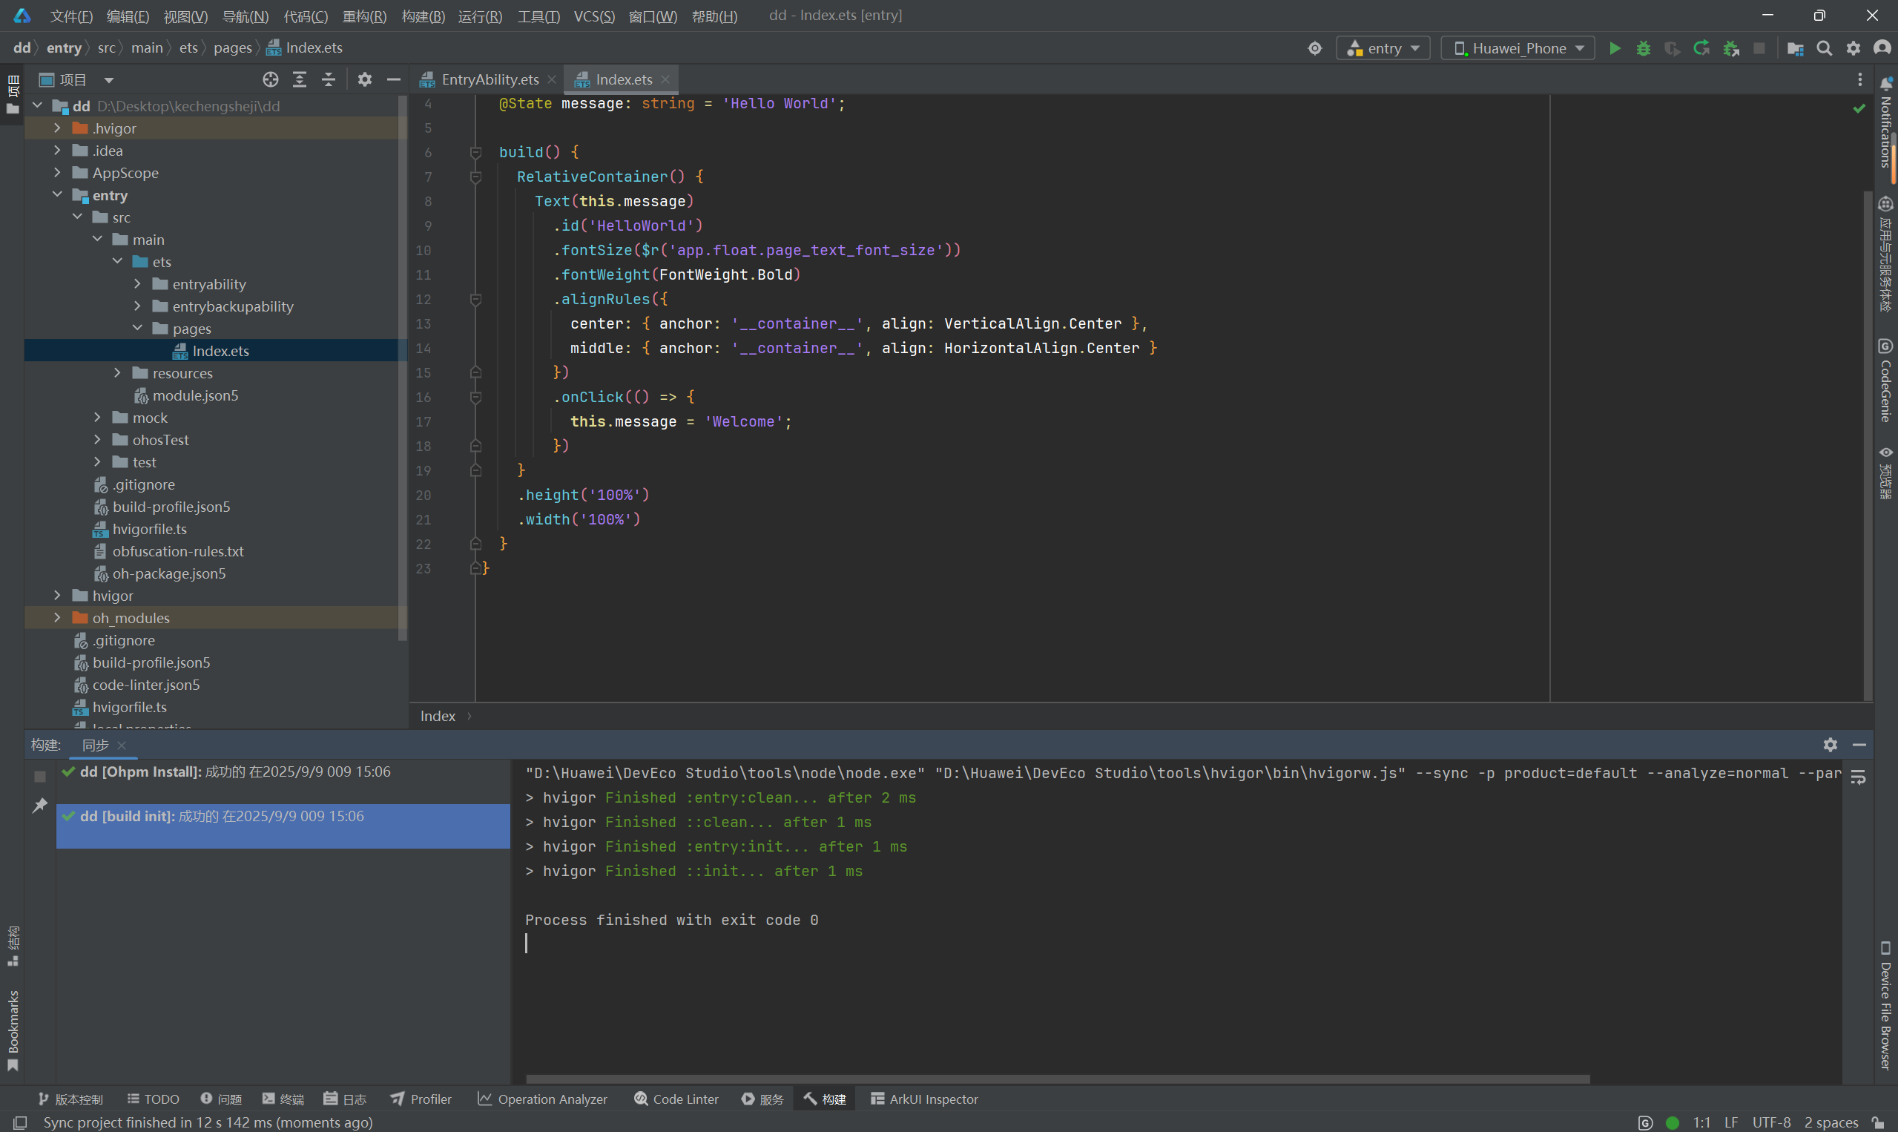
Task: Close the Index.ets editor tab
Action: coord(665,79)
